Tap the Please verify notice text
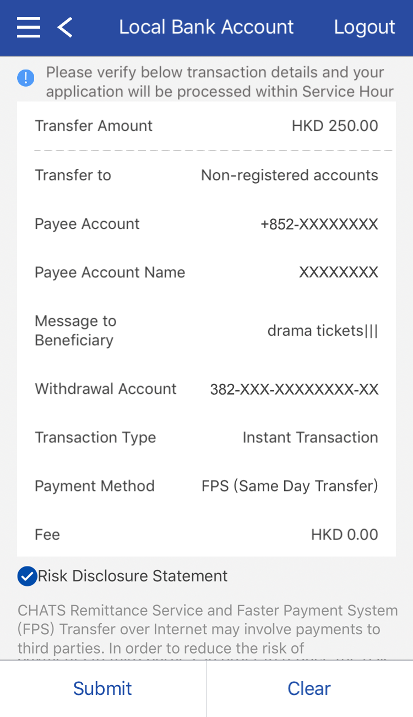Screen dimensions: 413x717 [x=219, y=82]
